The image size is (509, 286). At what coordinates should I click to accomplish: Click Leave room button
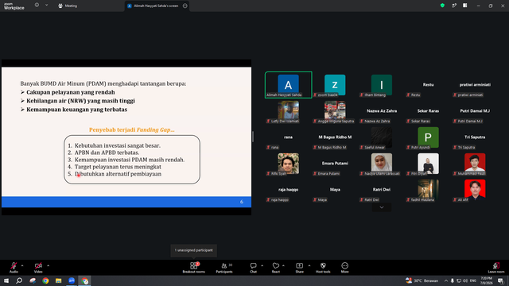tap(496, 268)
